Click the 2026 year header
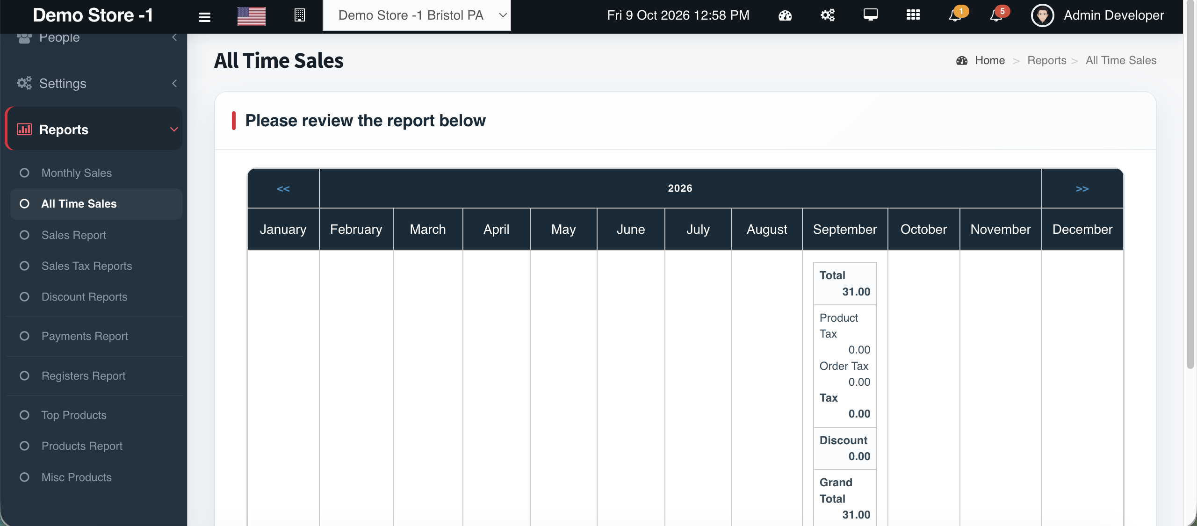Image resolution: width=1197 pixels, height=526 pixels. coord(680,188)
